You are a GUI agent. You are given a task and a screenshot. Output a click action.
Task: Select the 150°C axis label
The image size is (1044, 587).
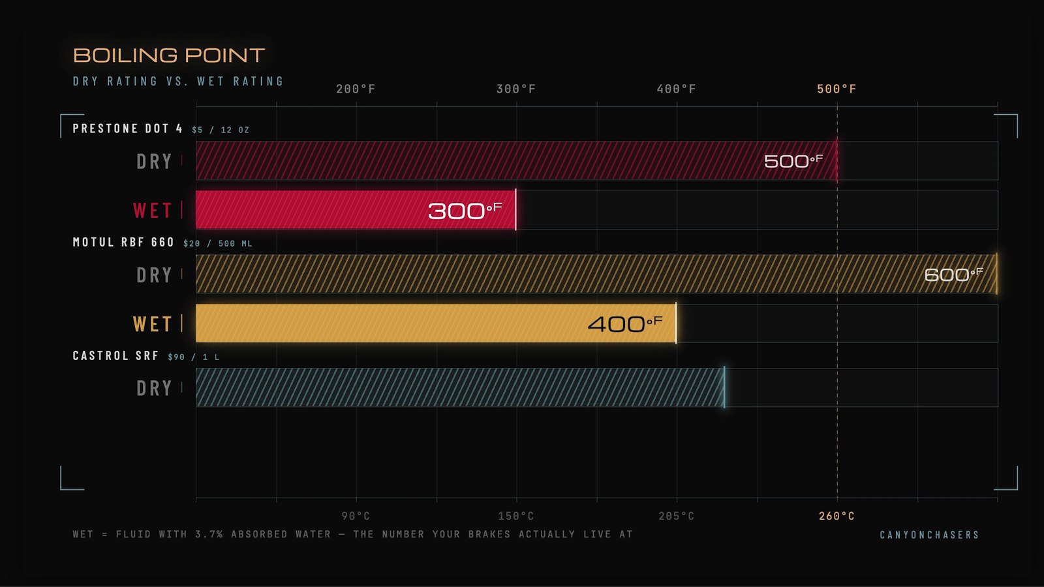516,516
